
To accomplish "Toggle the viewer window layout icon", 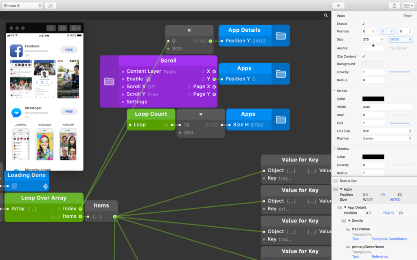I will [50, 6].
